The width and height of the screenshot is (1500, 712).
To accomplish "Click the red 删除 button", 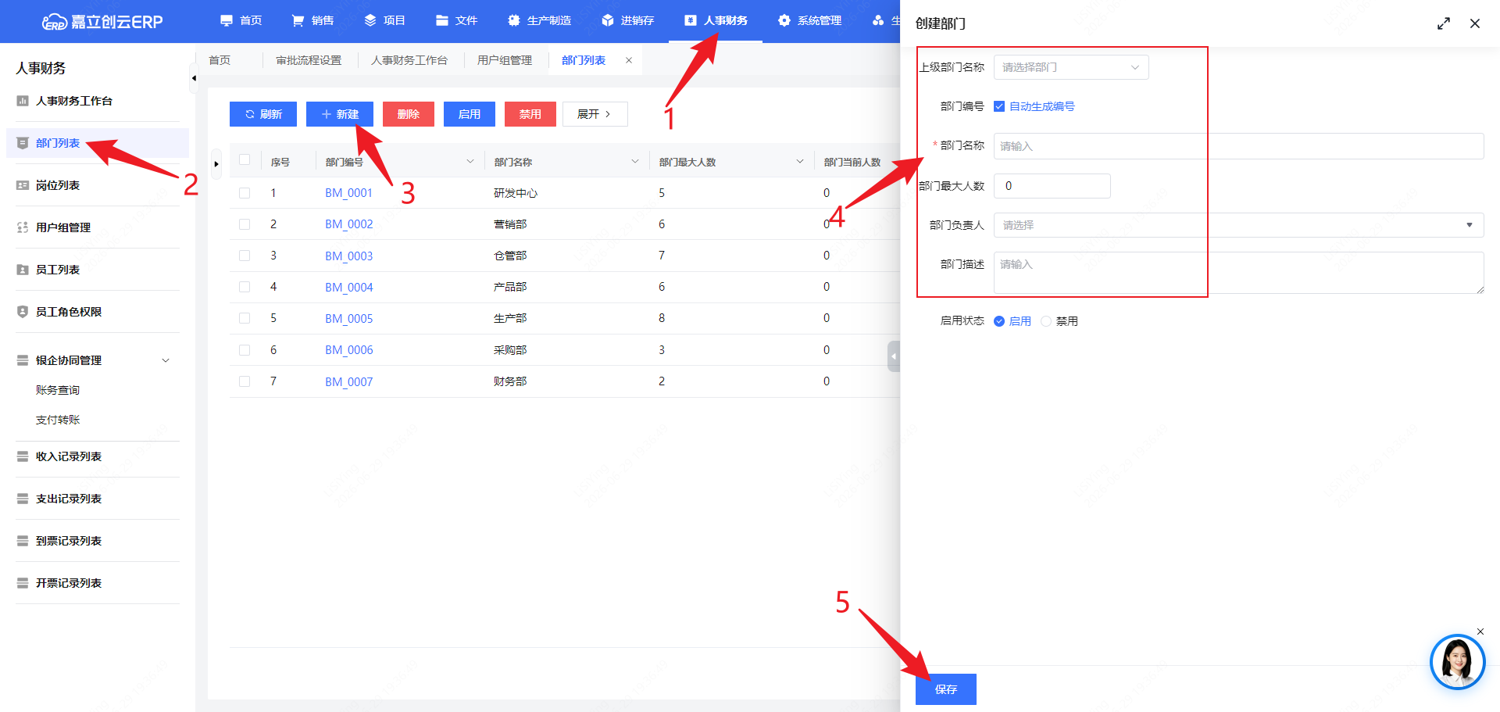I will coord(409,114).
